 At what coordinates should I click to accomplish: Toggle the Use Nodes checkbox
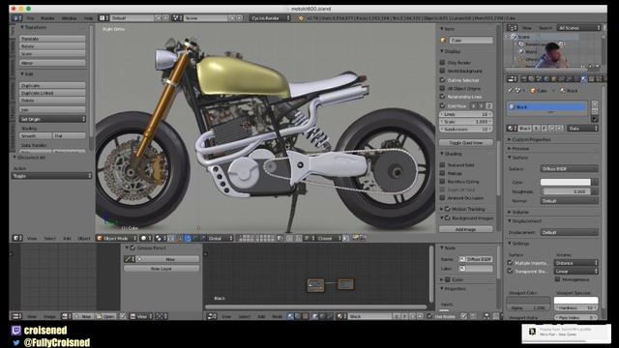(x=429, y=316)
